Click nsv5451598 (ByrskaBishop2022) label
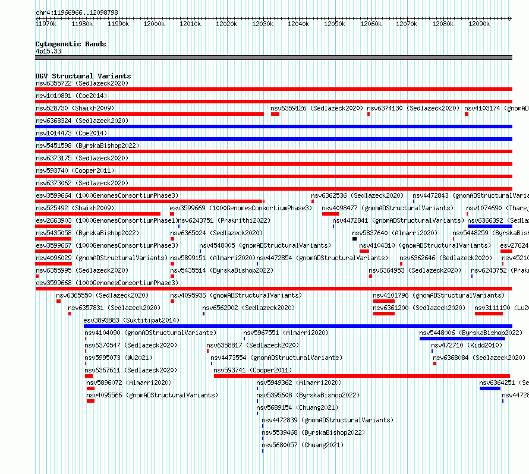Image resolution: width=529 pixels, height=474 pixels. point(87,146)
